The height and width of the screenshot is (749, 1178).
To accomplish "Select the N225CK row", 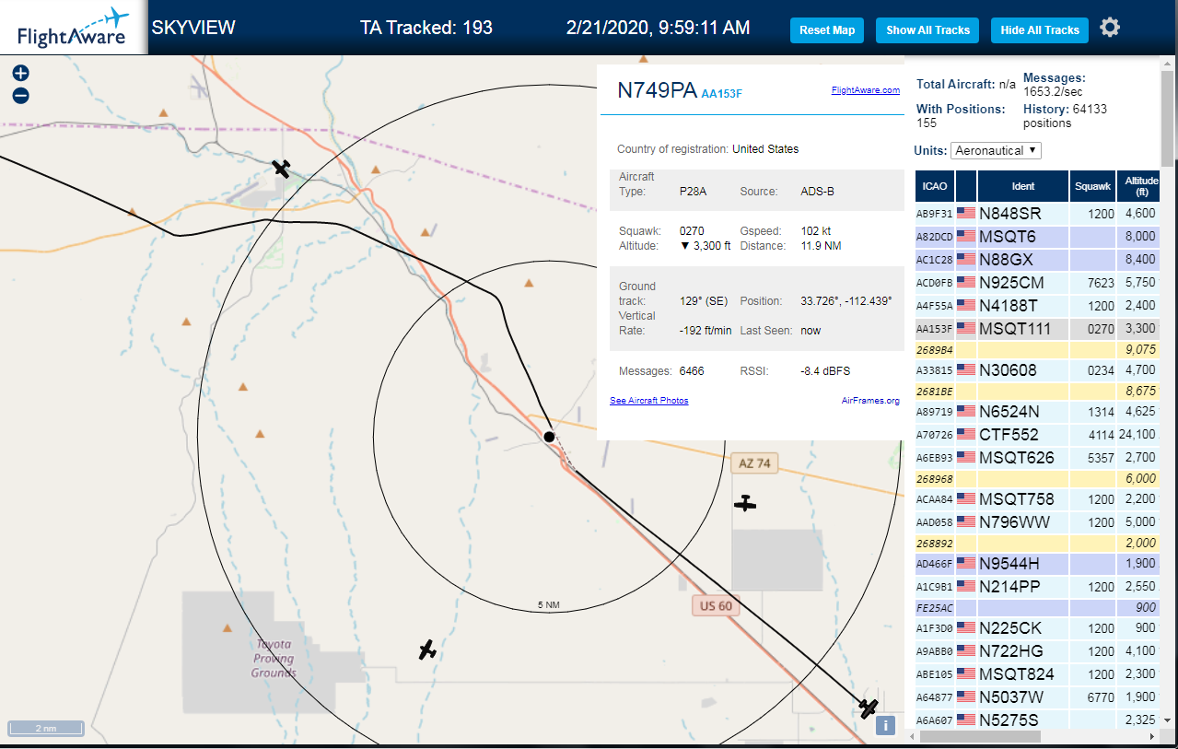I will tap(1038, 627).
